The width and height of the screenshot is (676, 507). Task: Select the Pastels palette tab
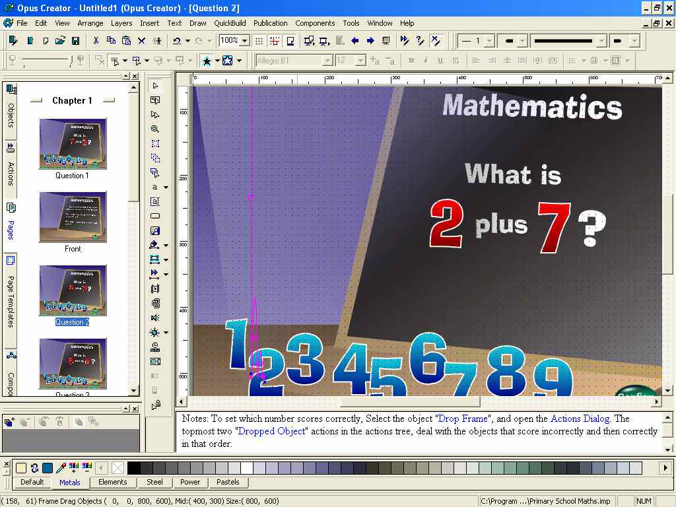click(x=228, y=482)
